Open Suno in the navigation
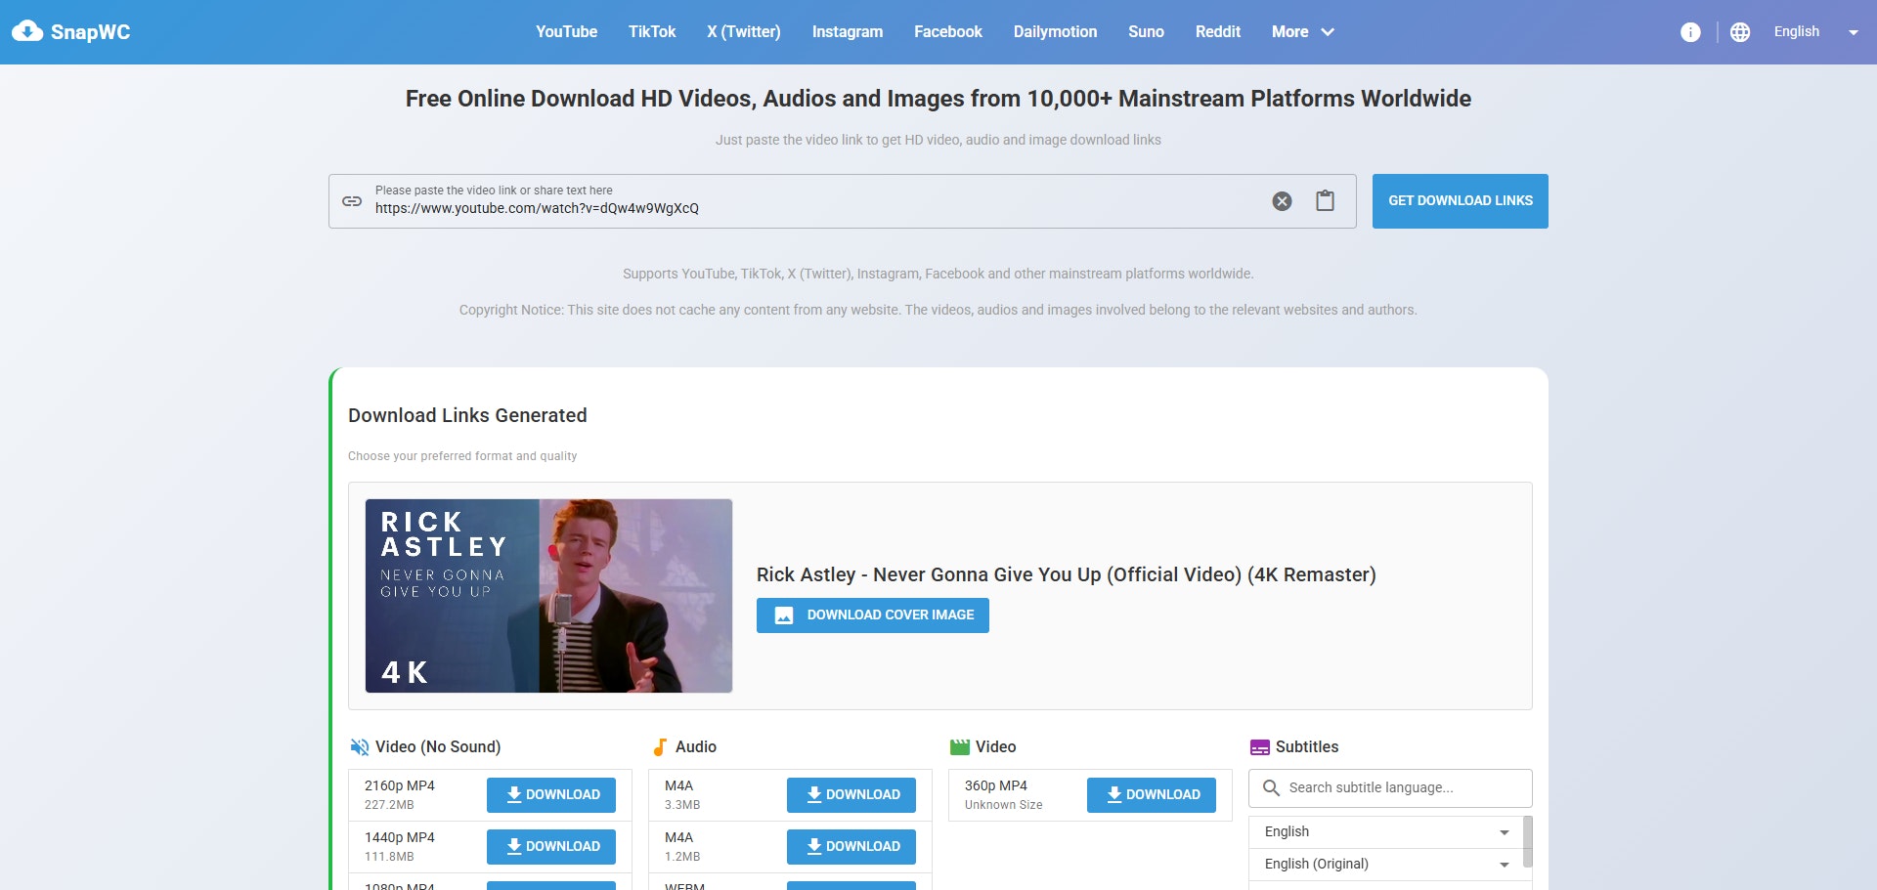Screen dimensions: 1877x890 tap(1146, 32)
